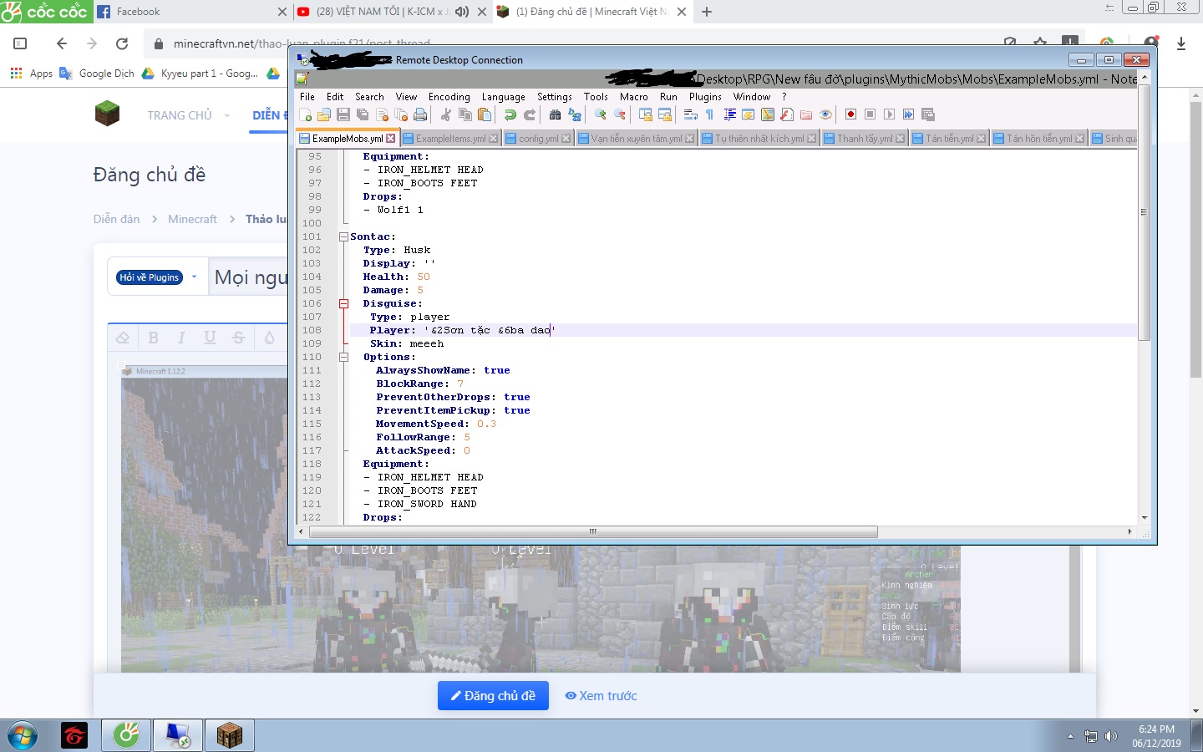
Task: Expand the TRANG CHỦ navigation dropdown arrow
Action: pos(226,116)
